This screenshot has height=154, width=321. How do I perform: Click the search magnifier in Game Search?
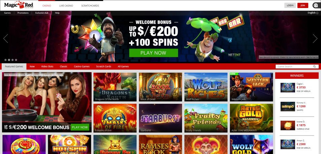(x=314, y=66)
